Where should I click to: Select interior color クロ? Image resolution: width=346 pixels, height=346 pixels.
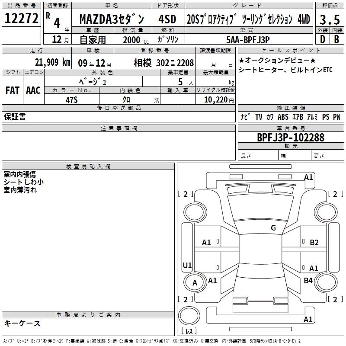point(126,100)
